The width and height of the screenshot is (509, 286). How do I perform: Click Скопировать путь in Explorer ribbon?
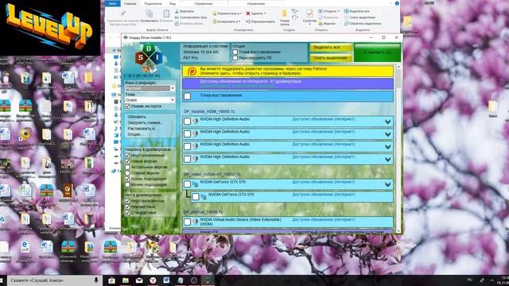coord(191,17)
